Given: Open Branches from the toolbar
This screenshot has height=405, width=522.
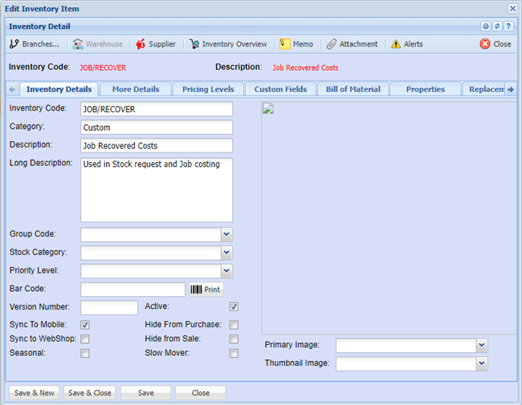Looking at the screenshot, I should (x=34, y=44).
